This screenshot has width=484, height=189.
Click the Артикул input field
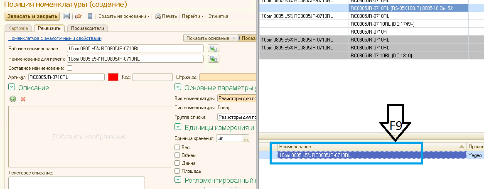(x=66, y=77)
